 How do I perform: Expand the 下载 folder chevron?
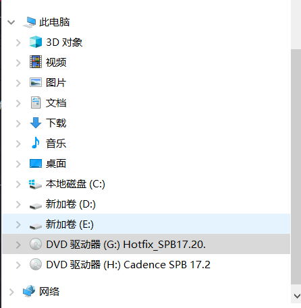pos(18,123)
